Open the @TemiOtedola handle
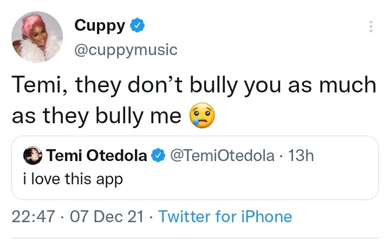The image size is (390, 240). click(222, 156)
